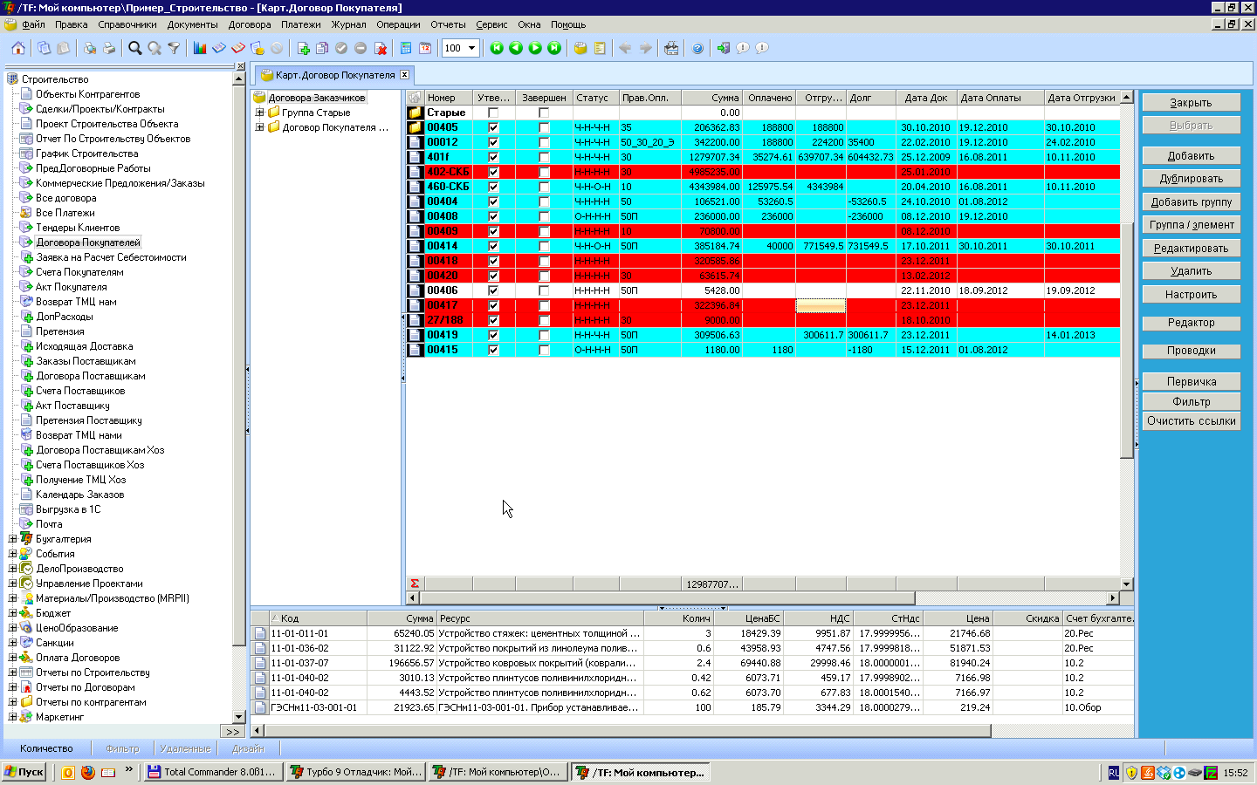Click the magnifier search icon in toolbar

(x=135, y=48)
